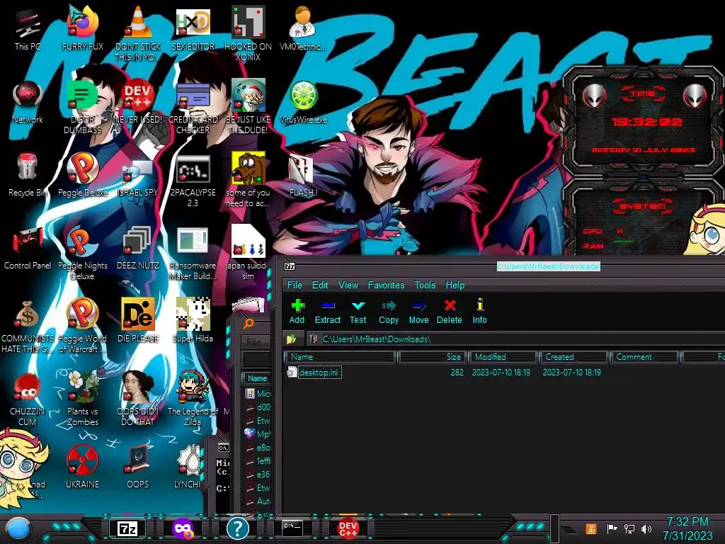This screenshot has width=725, height=544.
Task: Select the OOPS desktop icon
Action: pos(138,467)
